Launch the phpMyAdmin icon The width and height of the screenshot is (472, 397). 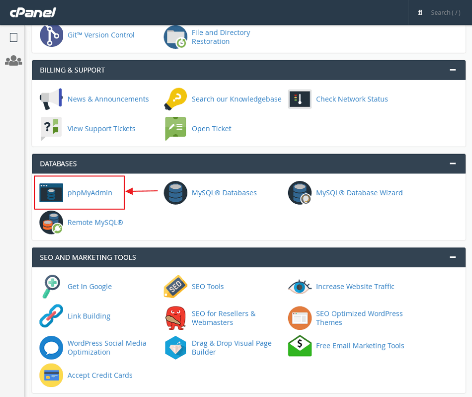point(51,193)
